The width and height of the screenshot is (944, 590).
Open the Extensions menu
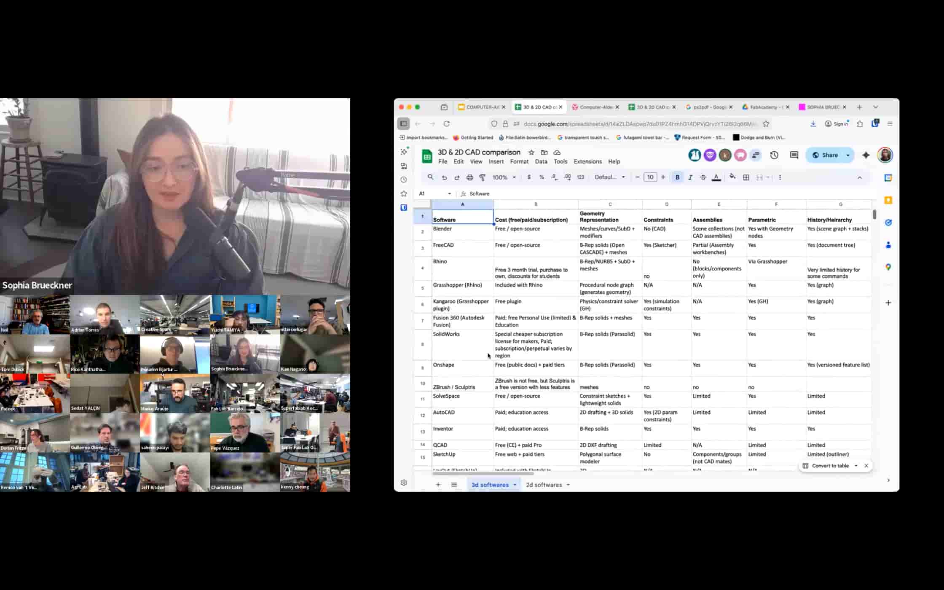(x=587, y=161)
